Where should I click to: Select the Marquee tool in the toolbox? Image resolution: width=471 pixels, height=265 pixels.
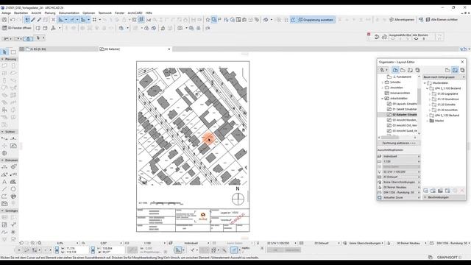click(13, 52)
